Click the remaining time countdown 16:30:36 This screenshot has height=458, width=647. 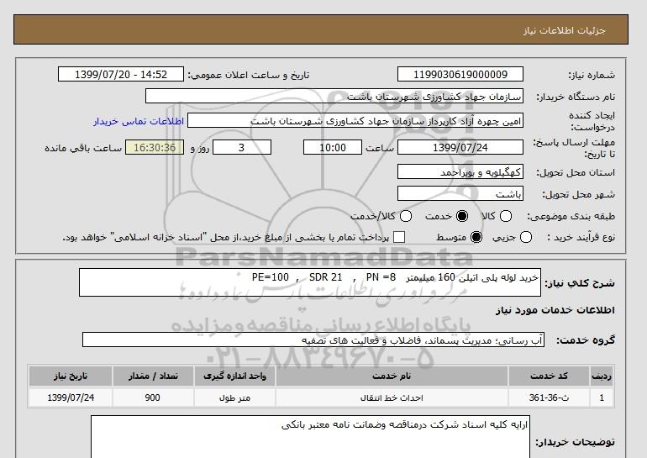(154, 148)
